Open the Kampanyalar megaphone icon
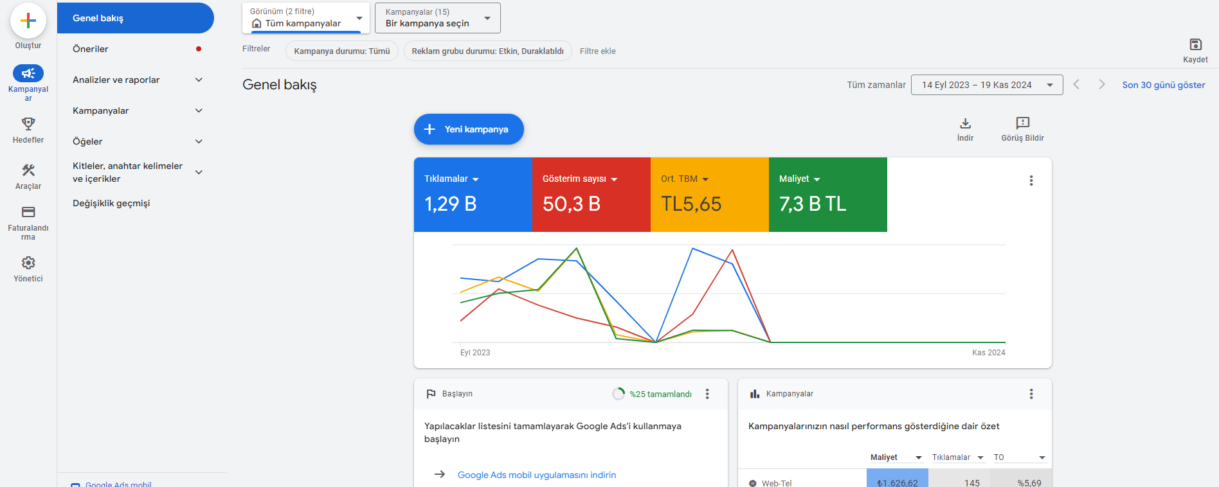This screenshot has width=1219, height=487. point(28,73)
